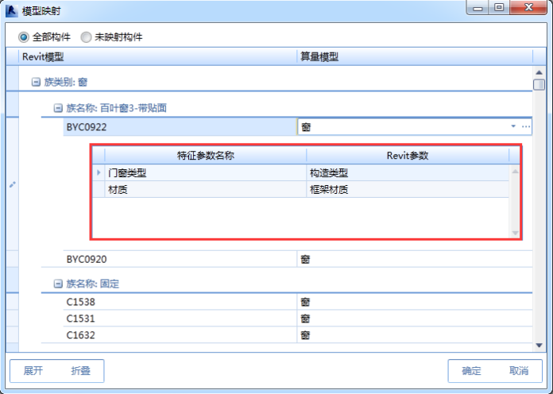Collapse the 族类别: 窗 group
The height and width of the screenshot is (394, 553).
(36, 82)
